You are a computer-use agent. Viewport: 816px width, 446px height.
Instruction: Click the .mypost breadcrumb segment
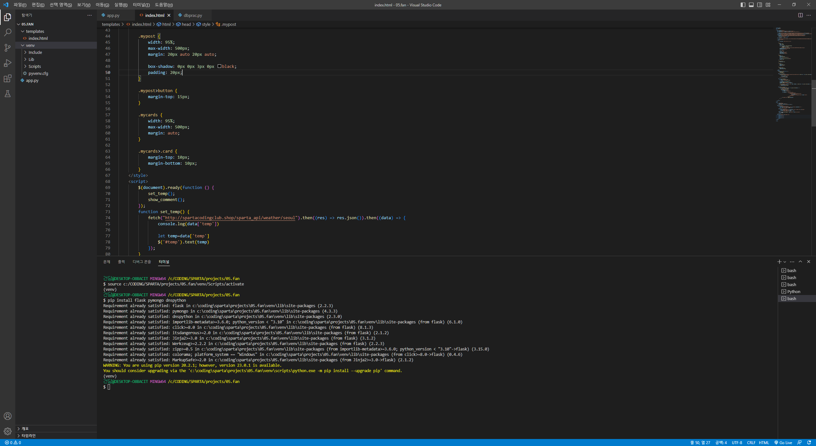pyautogui.click(x=226, y=24)
